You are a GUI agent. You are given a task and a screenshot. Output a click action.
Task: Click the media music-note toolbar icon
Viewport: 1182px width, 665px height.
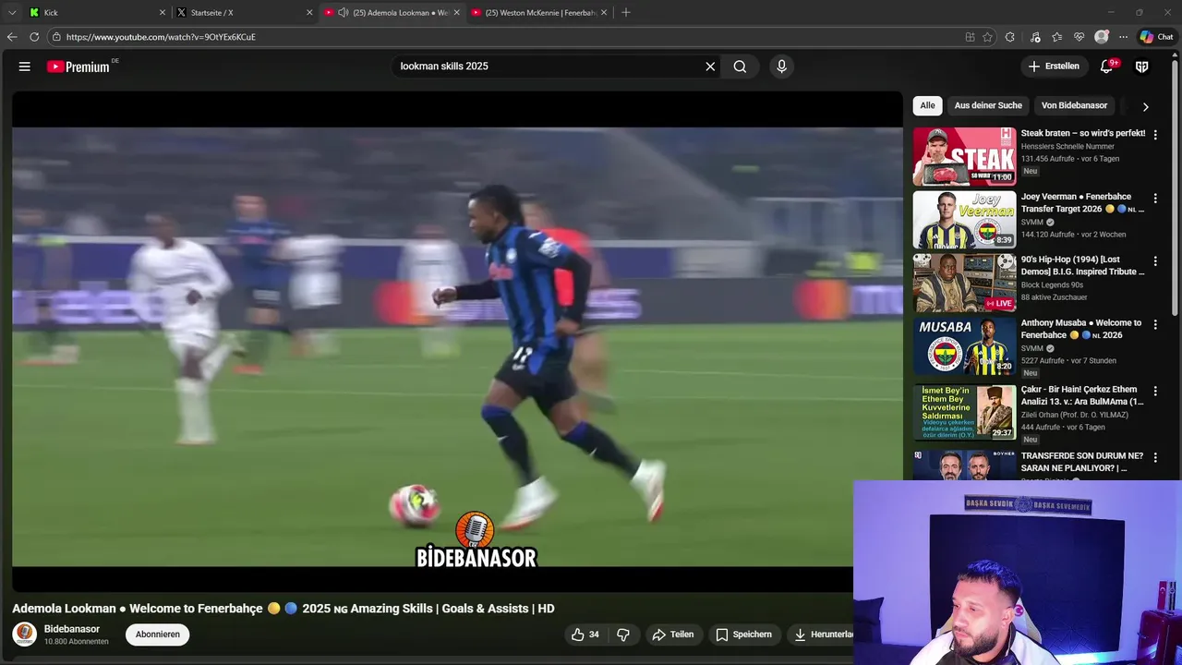[x=1035, y=37]
